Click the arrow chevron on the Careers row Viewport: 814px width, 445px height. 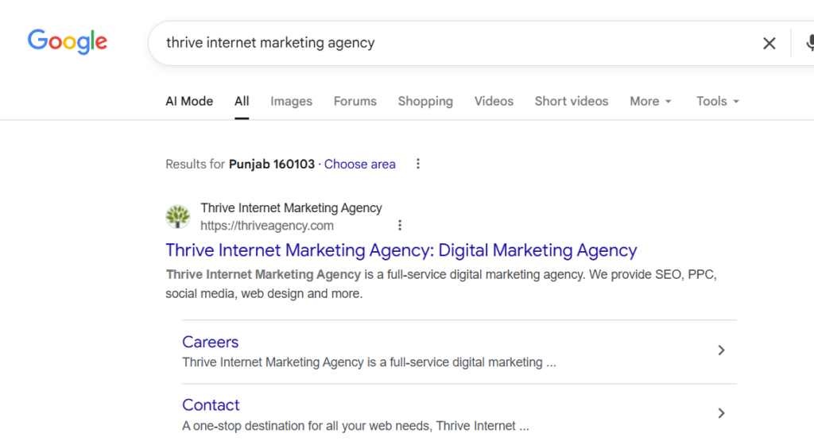pyautogui.click(x=721, y=350)
